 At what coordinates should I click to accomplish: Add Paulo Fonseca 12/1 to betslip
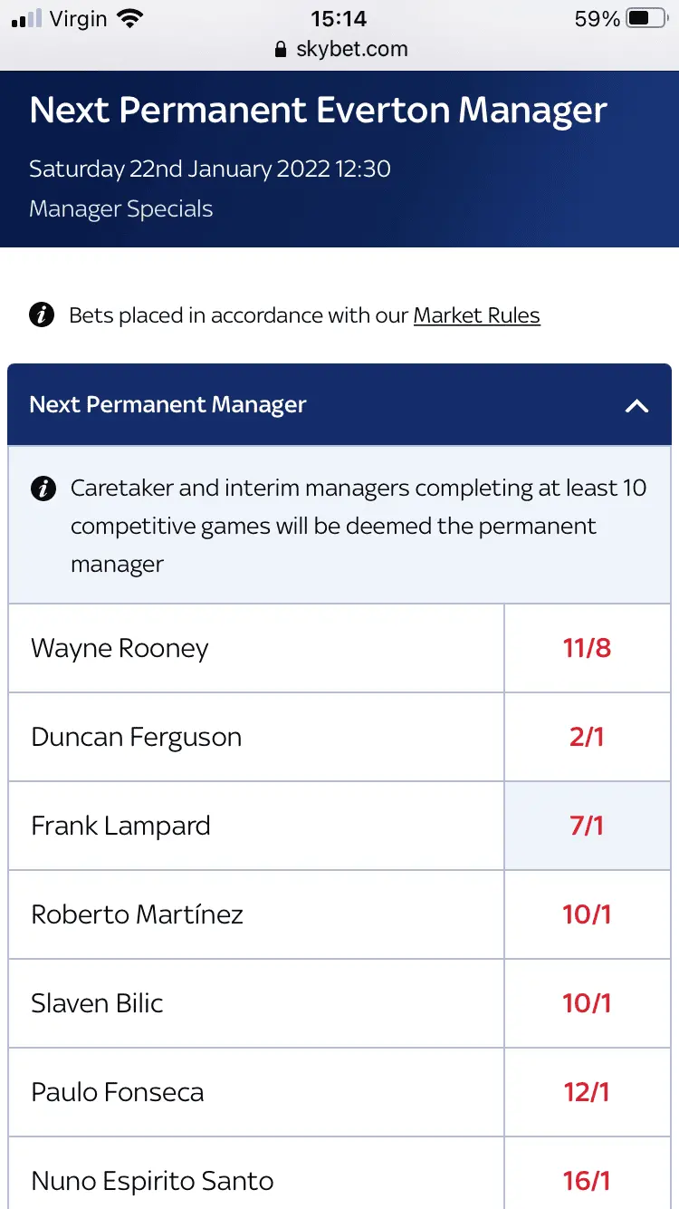[x=587, y=1092]
